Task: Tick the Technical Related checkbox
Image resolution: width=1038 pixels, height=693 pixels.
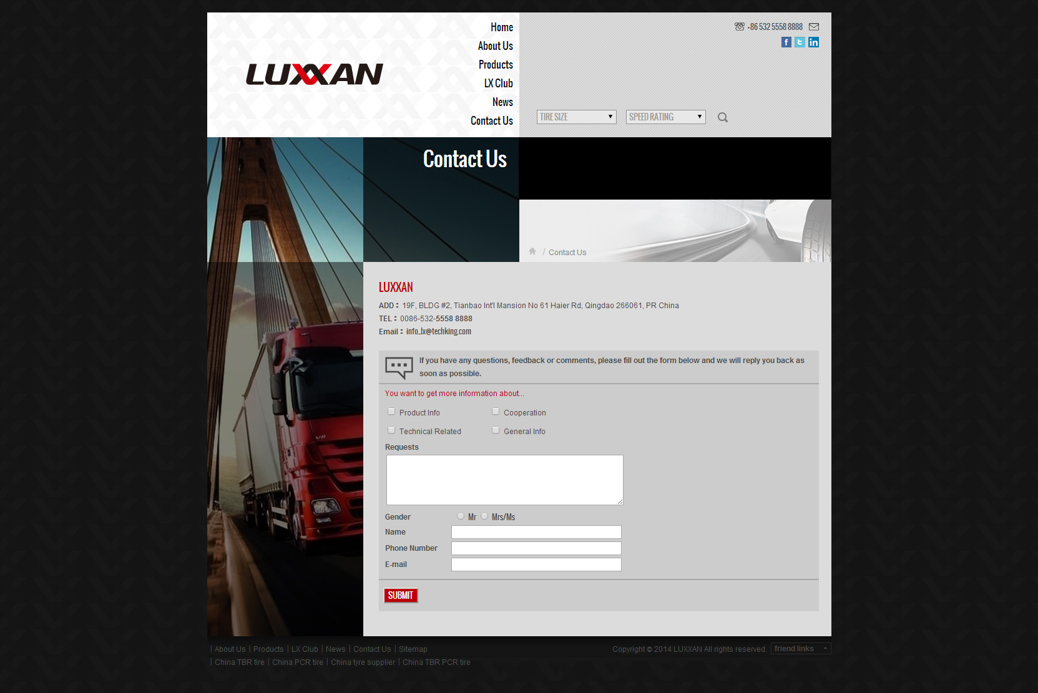Action: pos(391,430)
